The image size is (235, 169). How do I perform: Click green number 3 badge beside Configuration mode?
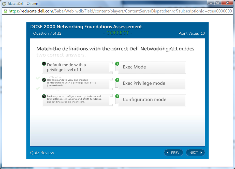[117, 96]
